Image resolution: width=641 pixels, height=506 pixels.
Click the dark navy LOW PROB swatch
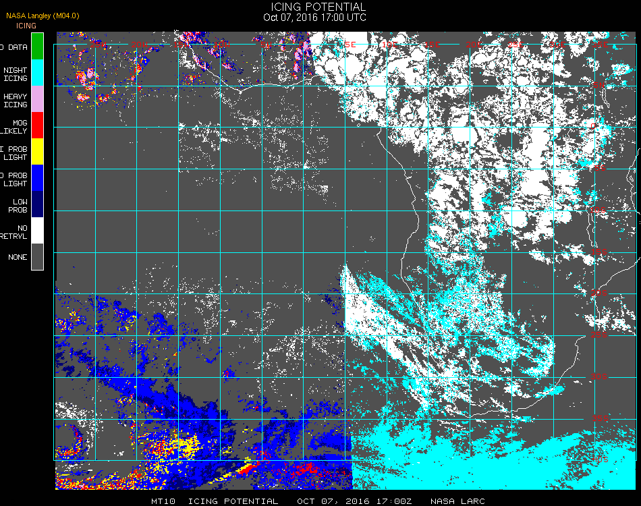click(37, 204)
